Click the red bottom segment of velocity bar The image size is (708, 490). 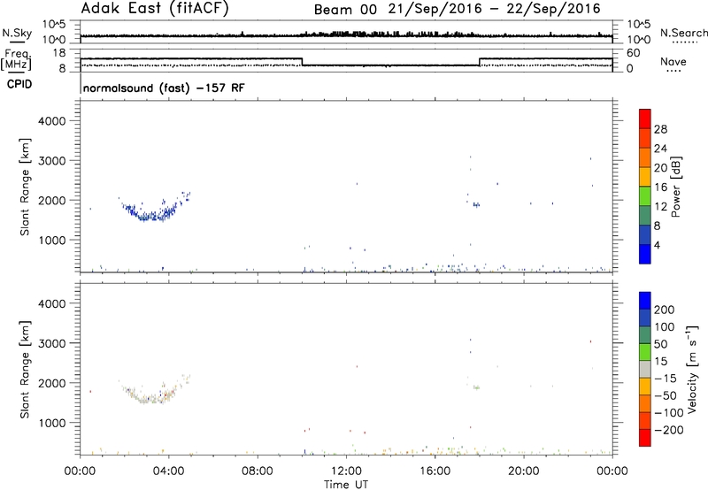click(645, 438)
